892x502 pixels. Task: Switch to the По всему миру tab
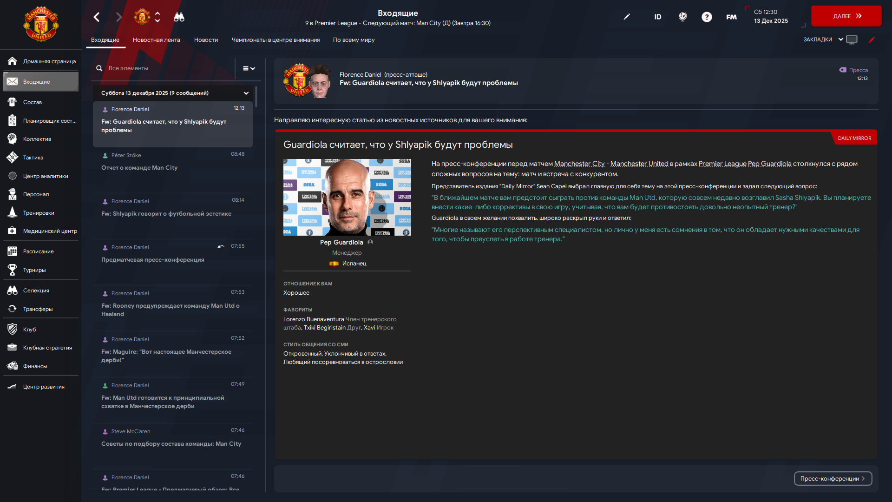354,40
